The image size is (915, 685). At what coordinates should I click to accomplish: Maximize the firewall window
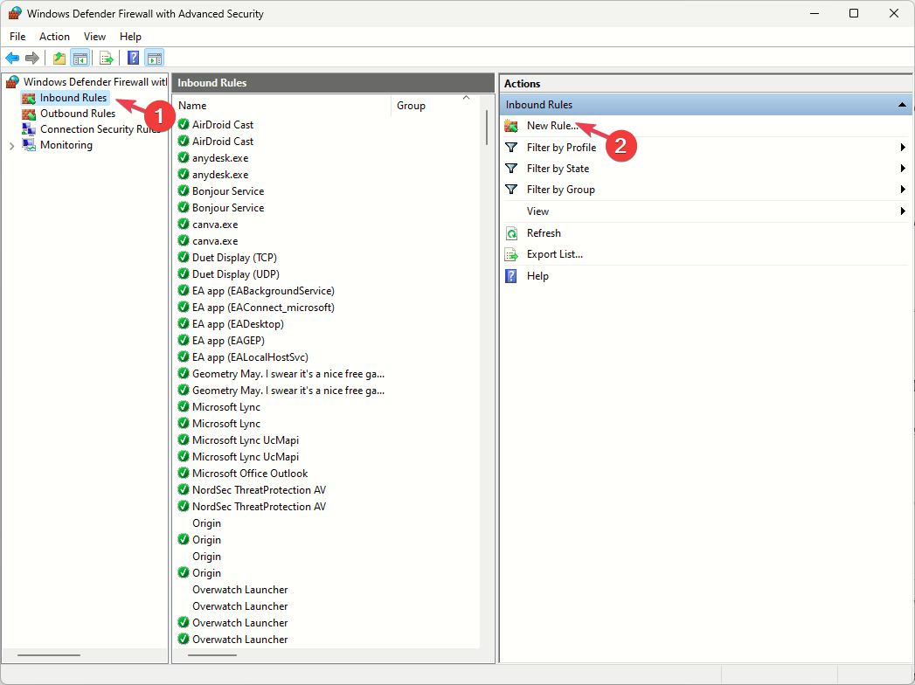pos(854,13)
